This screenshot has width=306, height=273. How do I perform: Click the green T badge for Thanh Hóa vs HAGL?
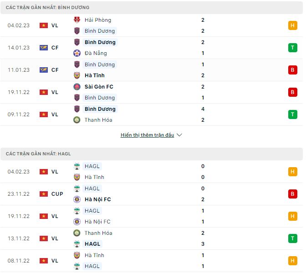click(x=292, y=238)
